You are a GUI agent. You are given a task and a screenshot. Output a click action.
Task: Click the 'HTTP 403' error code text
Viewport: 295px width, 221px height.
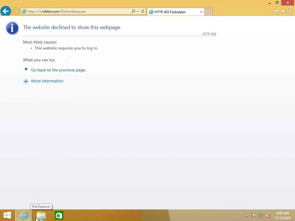click(209, 34)
